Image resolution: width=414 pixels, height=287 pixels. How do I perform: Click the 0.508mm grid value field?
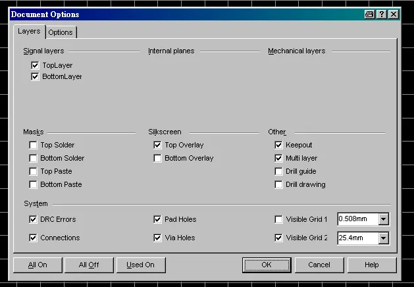click(358, 219)
